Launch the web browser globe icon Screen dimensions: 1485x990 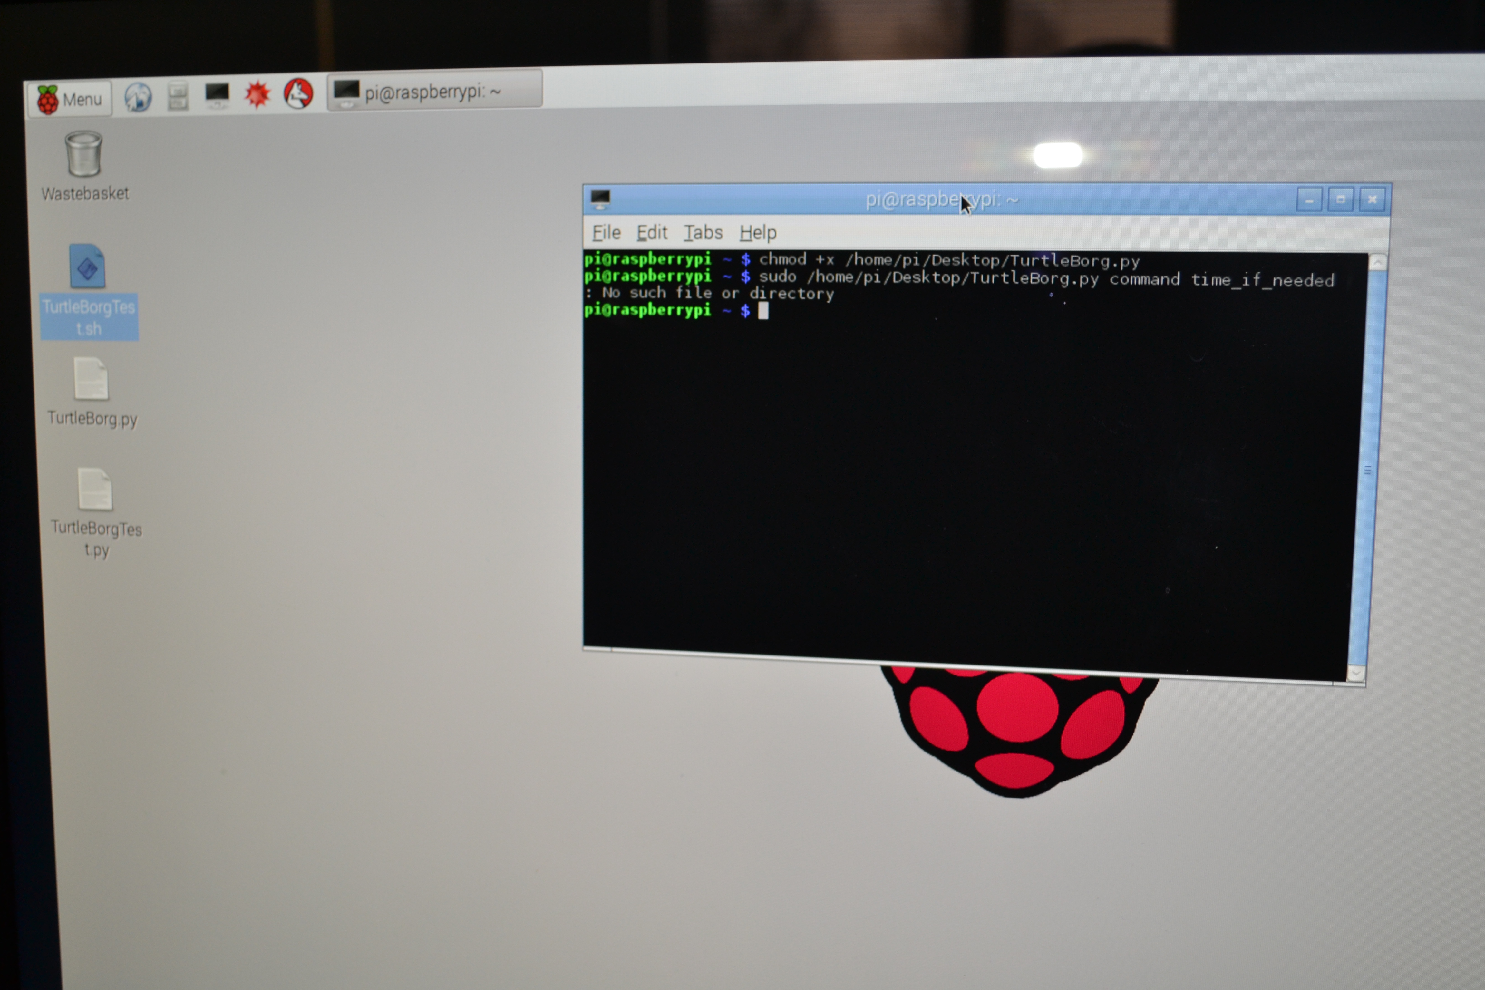[x=138, y=97]
